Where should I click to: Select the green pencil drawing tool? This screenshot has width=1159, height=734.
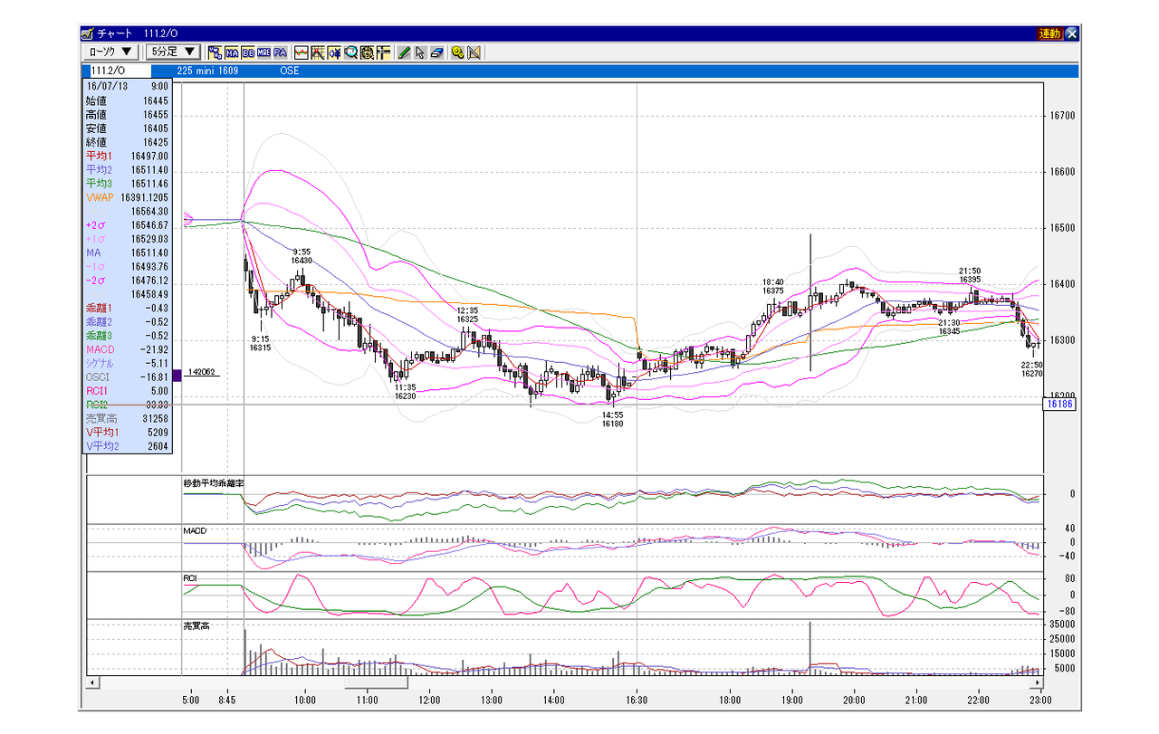coord(404,52)
